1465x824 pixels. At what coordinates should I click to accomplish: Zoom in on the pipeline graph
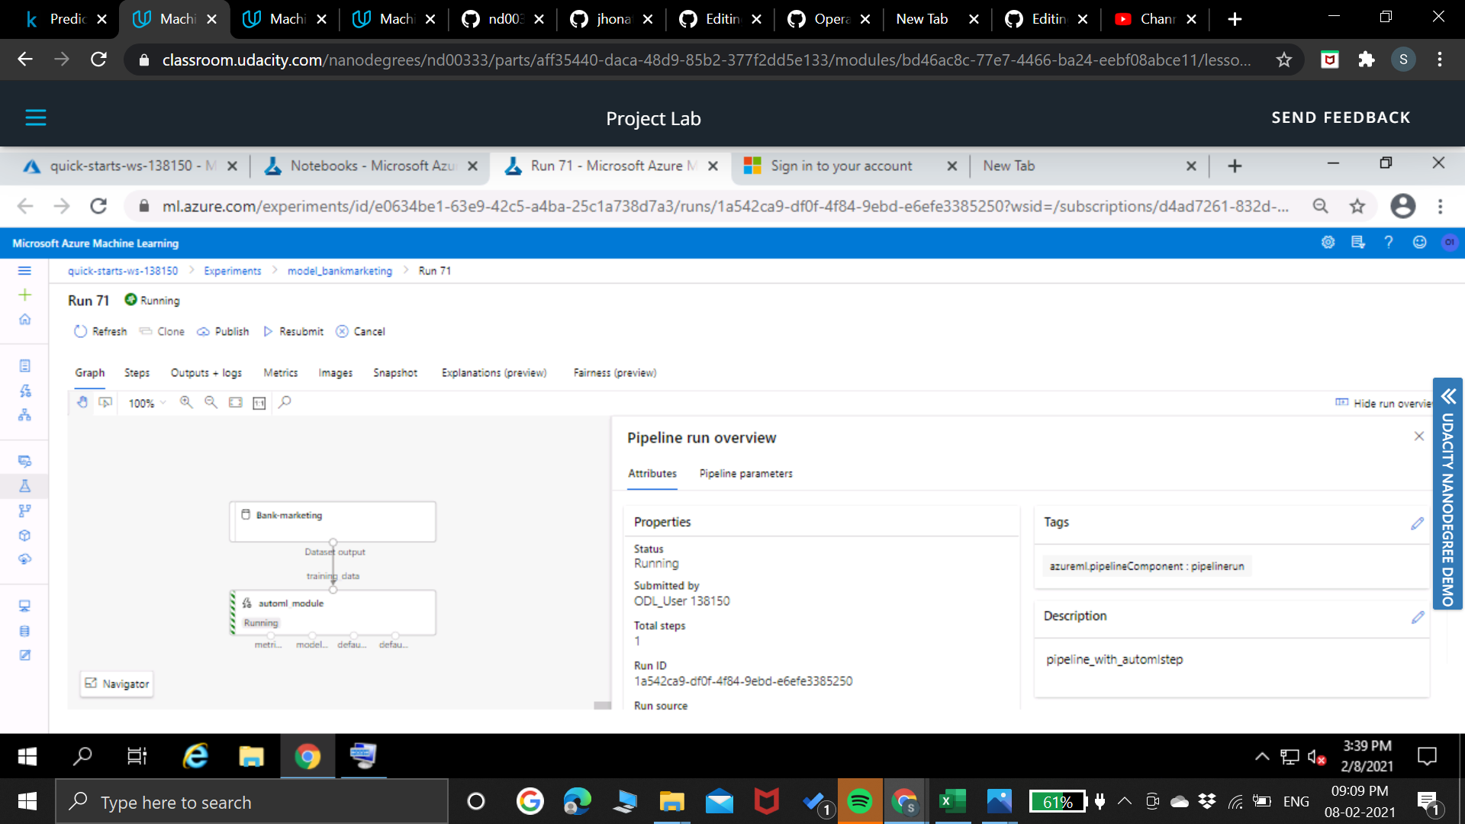(x=186, y=402)
